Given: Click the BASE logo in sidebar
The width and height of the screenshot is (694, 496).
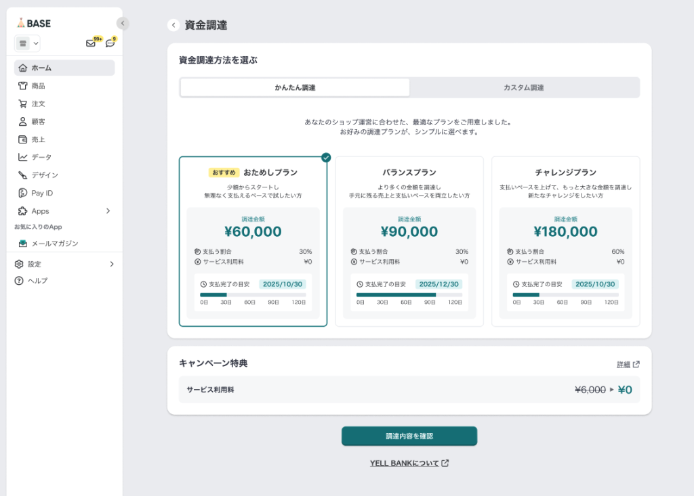Looking at the screenshot, I should coord(34,23).
